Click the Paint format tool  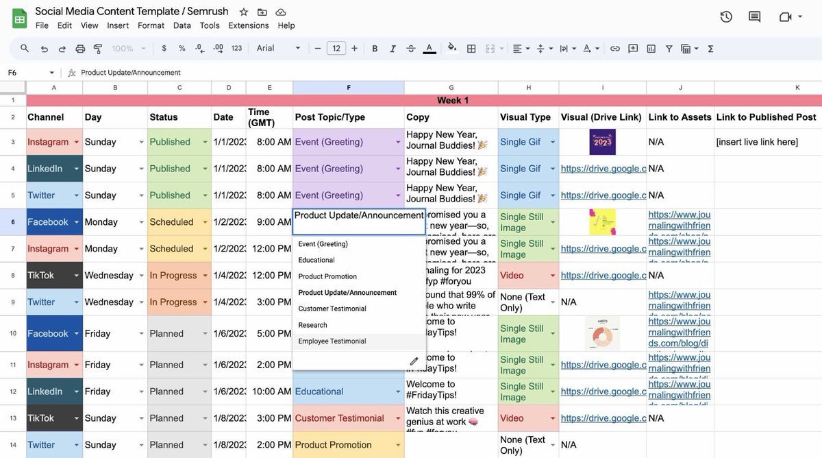[x=97, y=48]
